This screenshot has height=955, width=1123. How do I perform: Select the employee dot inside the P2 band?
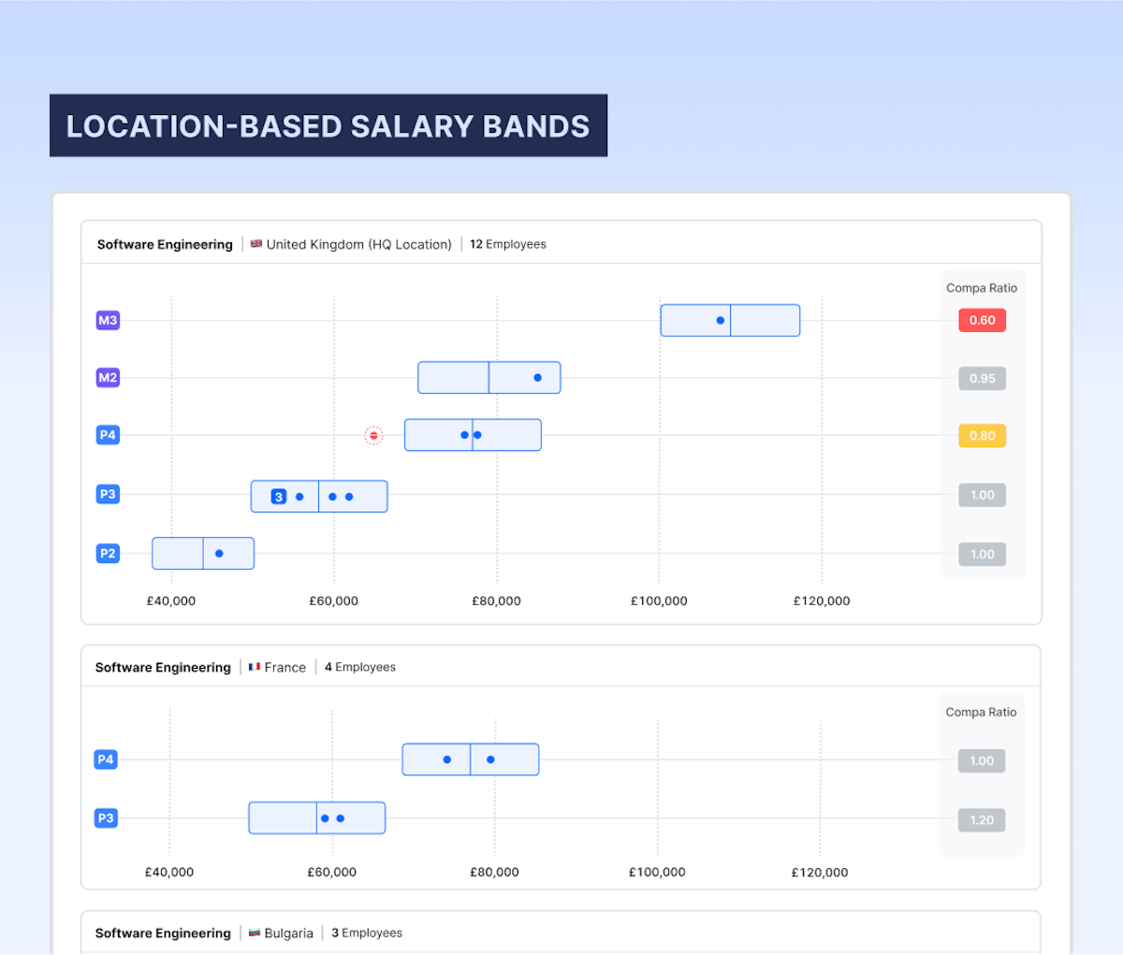(220, 553)
